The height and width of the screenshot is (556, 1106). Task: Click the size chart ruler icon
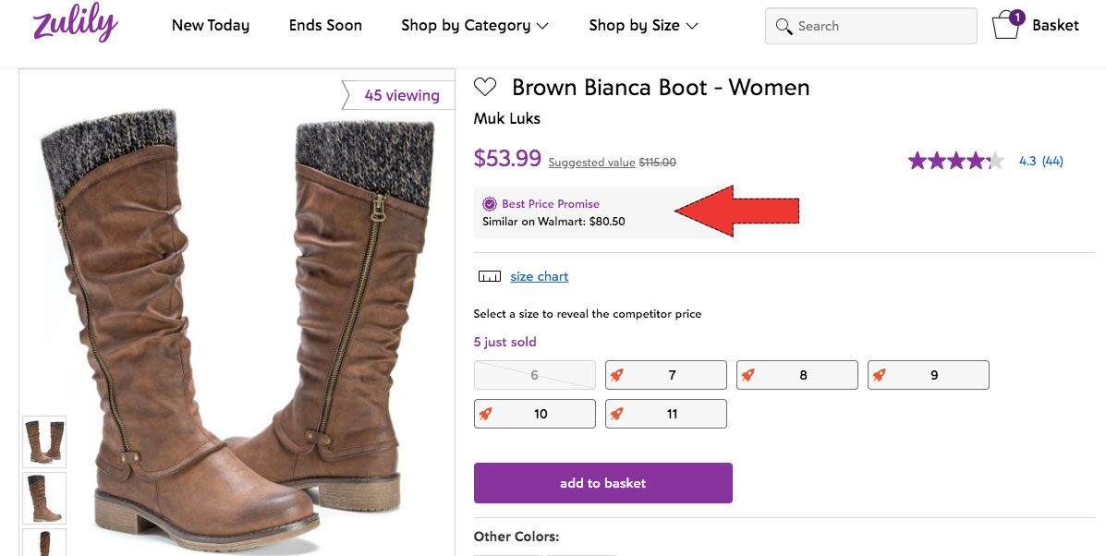[x=489, y=276]
